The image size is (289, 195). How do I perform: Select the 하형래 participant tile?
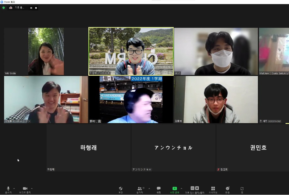[x=89, y=147]
